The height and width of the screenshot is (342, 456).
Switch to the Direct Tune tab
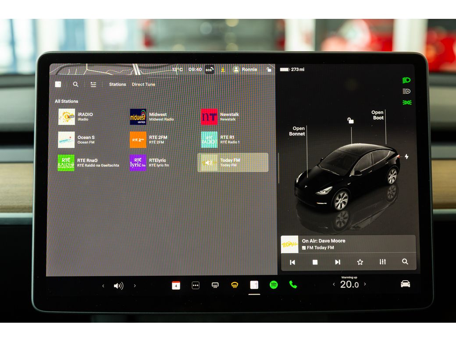143,85
